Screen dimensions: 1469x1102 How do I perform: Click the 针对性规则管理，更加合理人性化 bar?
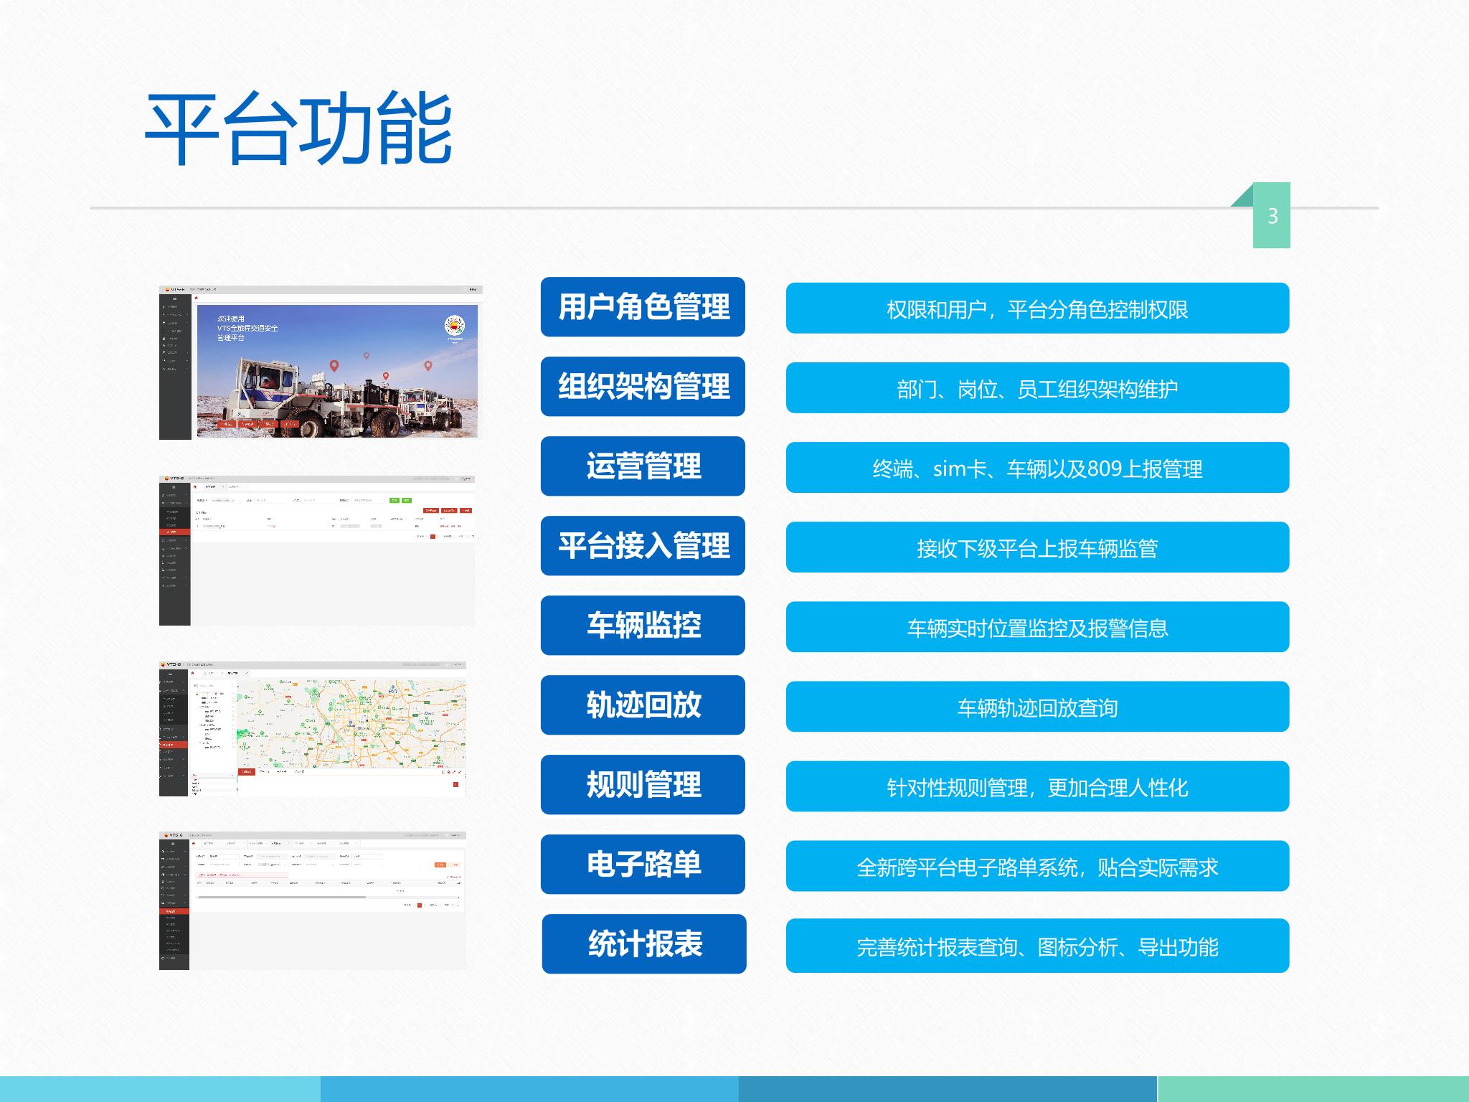click(1037, 786)
